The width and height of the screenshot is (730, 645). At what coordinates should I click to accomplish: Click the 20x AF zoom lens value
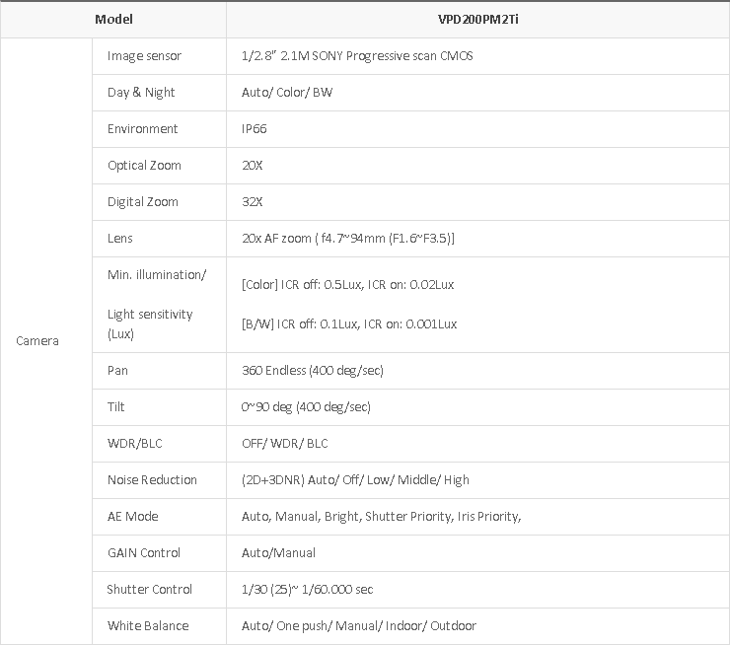347,239
